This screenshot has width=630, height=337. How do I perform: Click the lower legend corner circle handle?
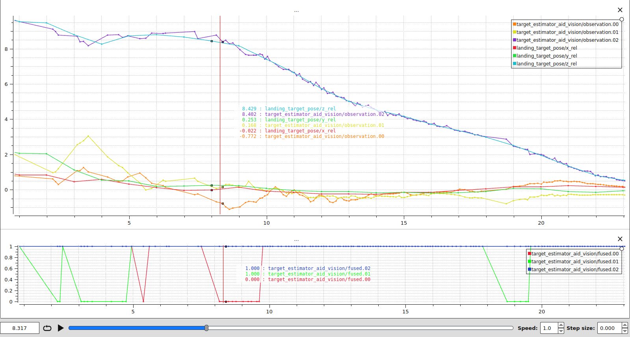[x=622, y=249]
